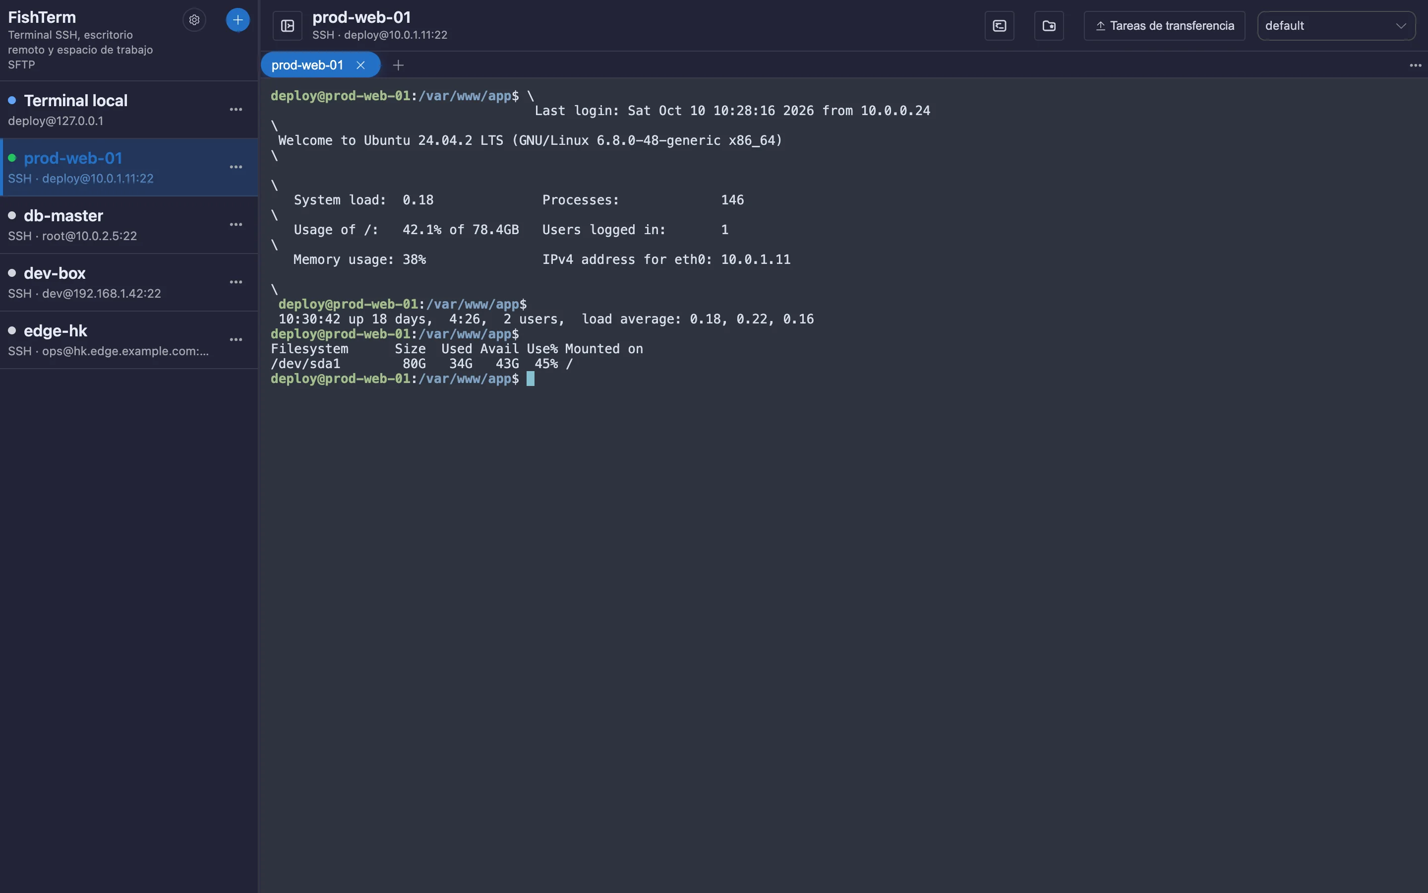1428x893 pixels.
Task: Click 'SSH · dev@192.168.1.42:22' address text
Action: click(84, 294)
